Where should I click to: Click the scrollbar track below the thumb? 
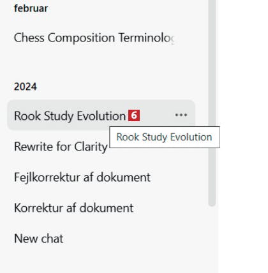212,239
